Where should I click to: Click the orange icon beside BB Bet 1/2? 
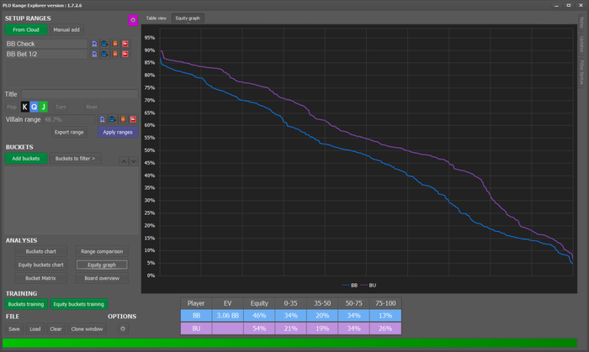click(x=114, y=54)
